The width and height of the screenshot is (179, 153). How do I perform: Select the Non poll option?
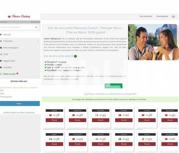(x=2, y=94)
